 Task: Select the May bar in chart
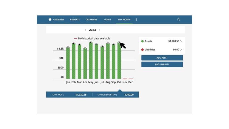(x=91, y=61)
